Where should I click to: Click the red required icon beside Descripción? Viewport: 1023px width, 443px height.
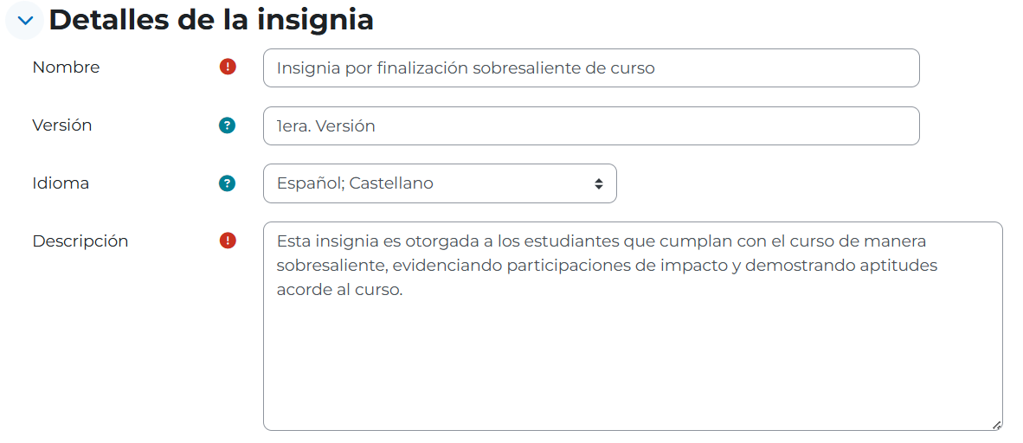coord(228,241)
